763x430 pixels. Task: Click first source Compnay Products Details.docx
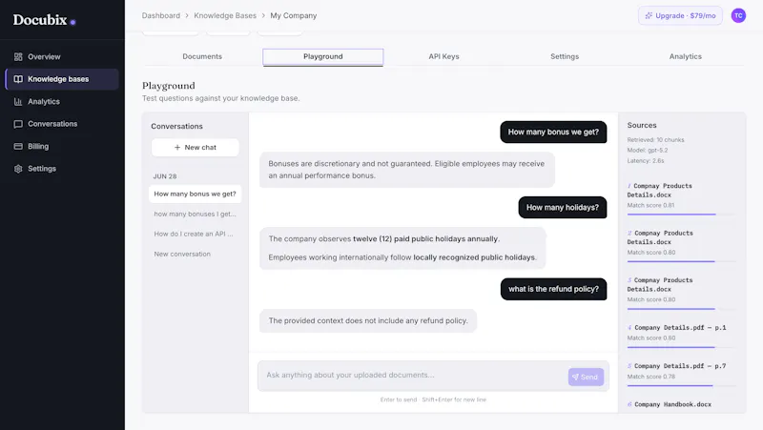point(659,190)
